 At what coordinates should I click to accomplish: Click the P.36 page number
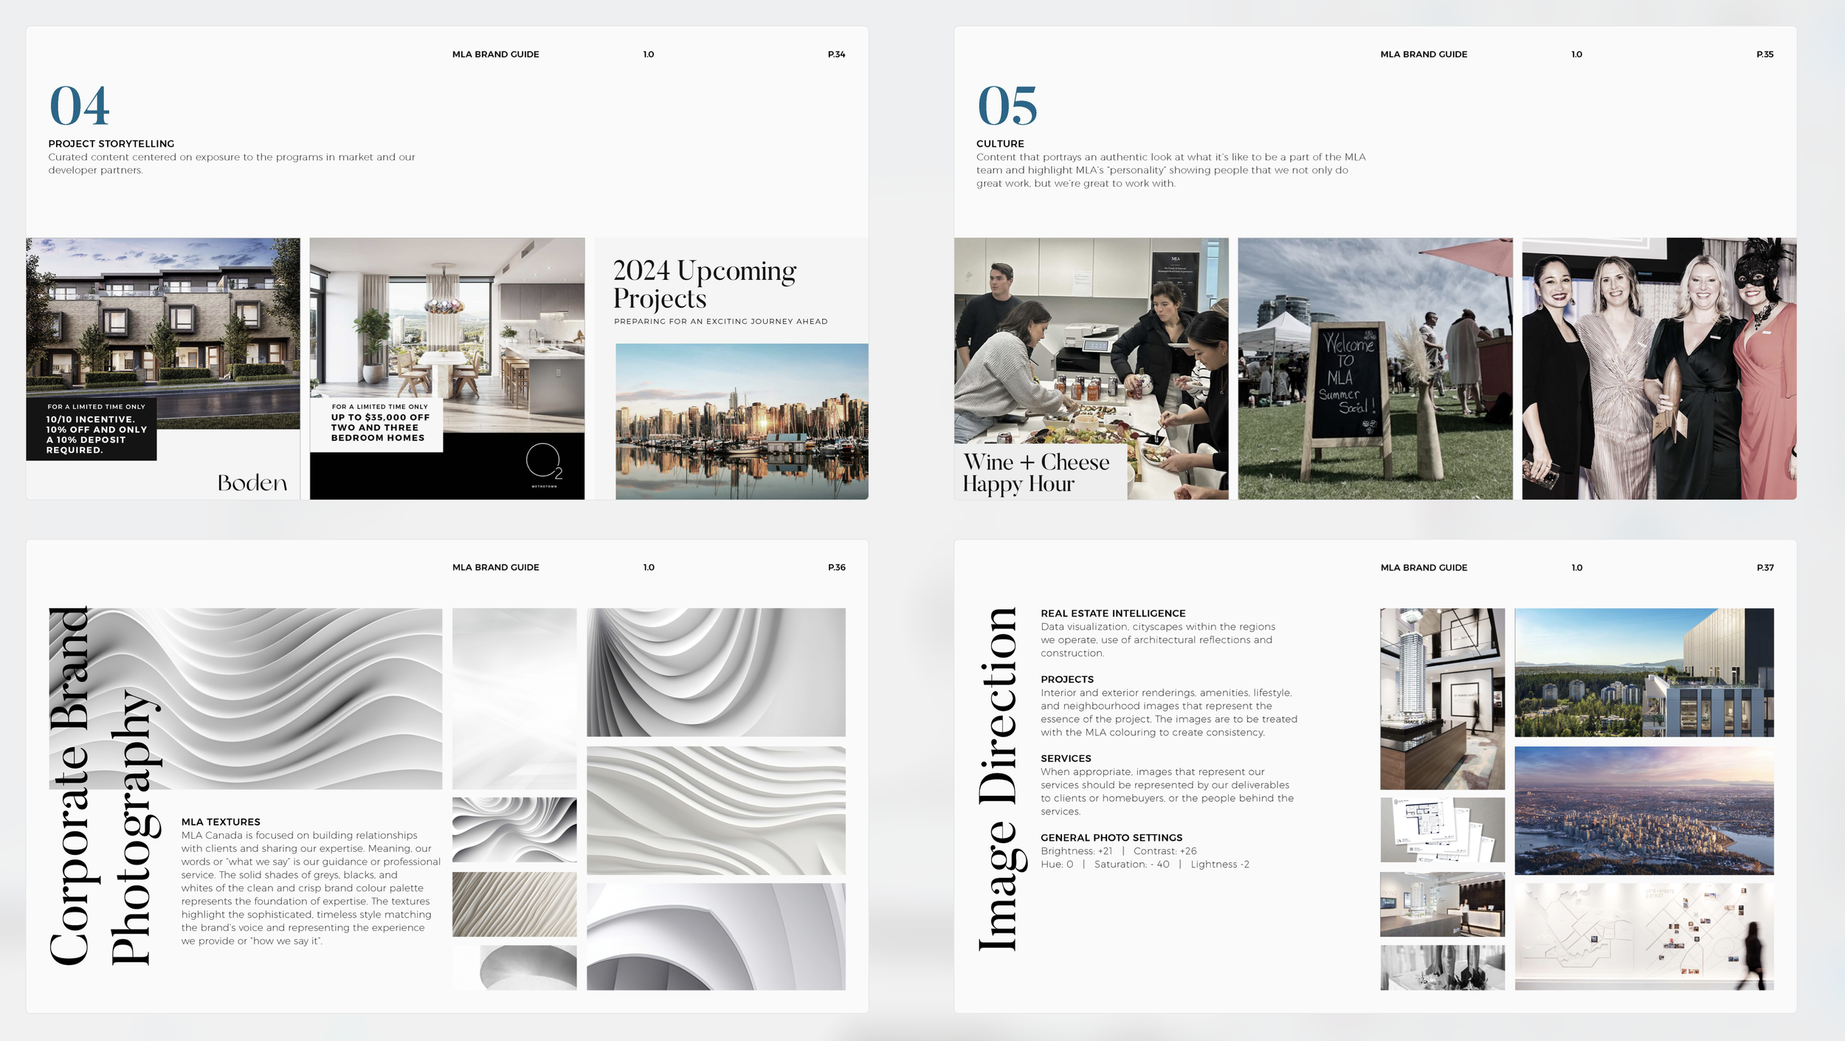[837, 568]
